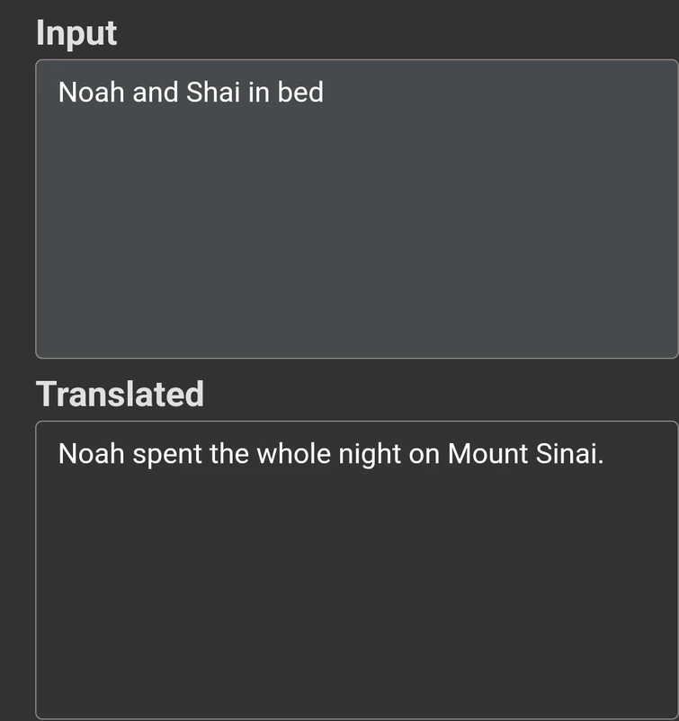Click the translated sentence about Mount Sinai

[330, 455]
